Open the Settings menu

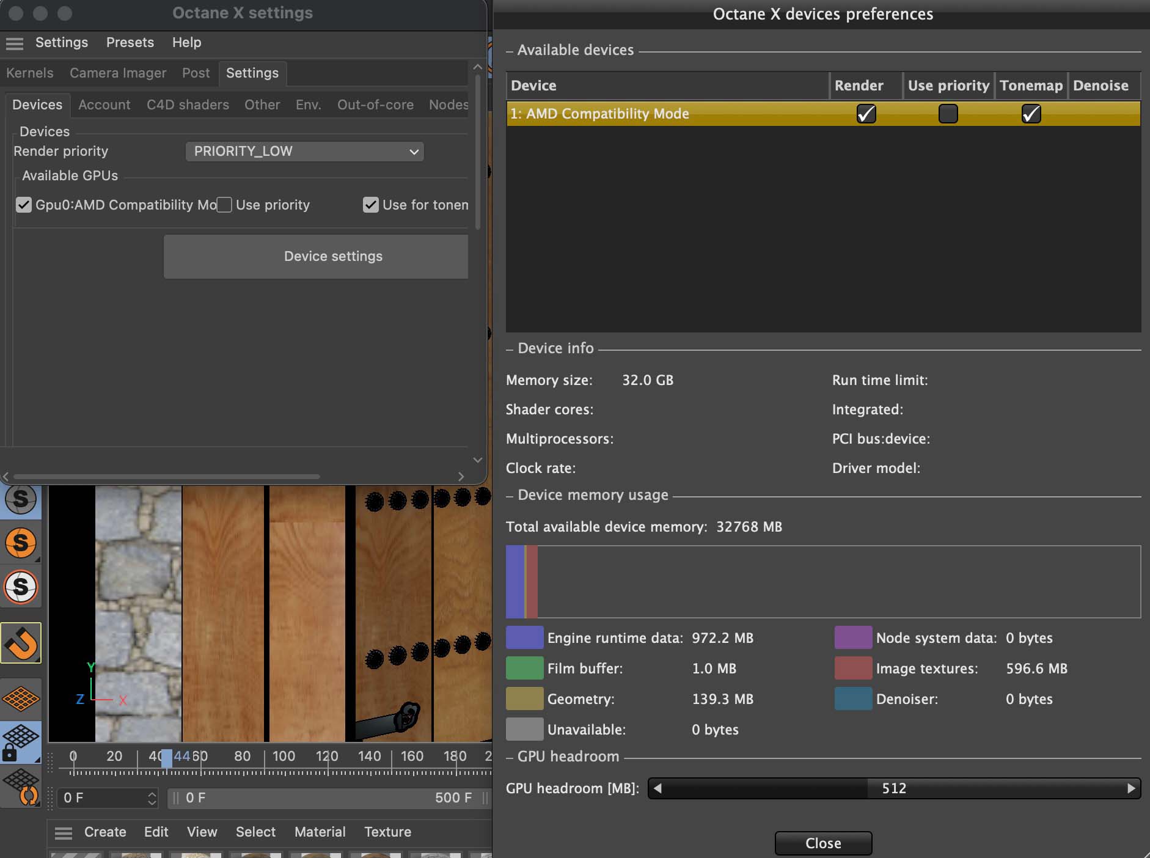click(62, 42)
